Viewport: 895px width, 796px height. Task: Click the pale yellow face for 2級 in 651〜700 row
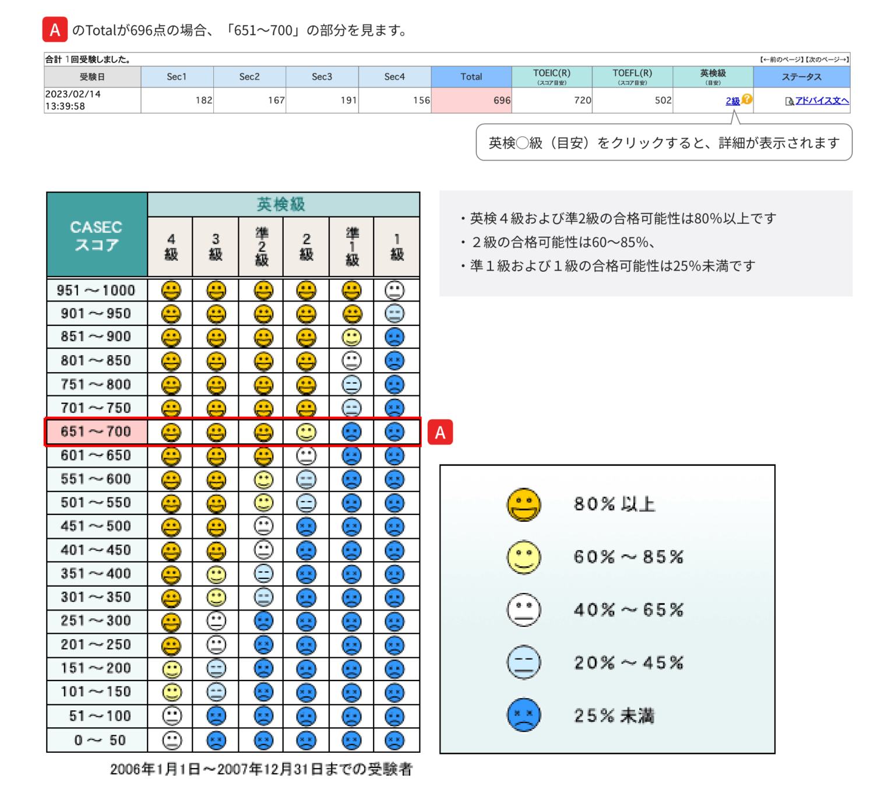point(306,432)
